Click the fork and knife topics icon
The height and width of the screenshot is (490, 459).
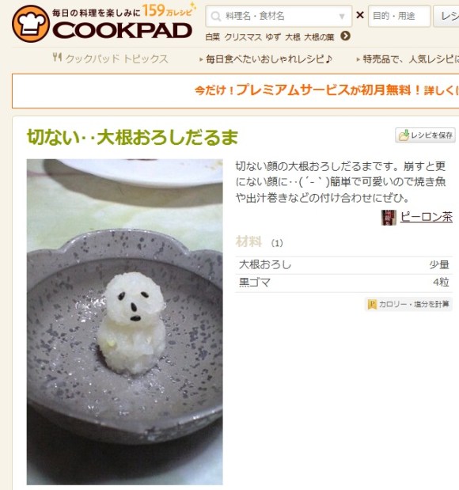point(57,58)
